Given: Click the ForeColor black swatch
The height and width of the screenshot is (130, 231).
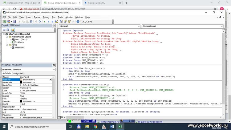Looking at the screenshot, I should pyautogui.click(x=21, y=101).
